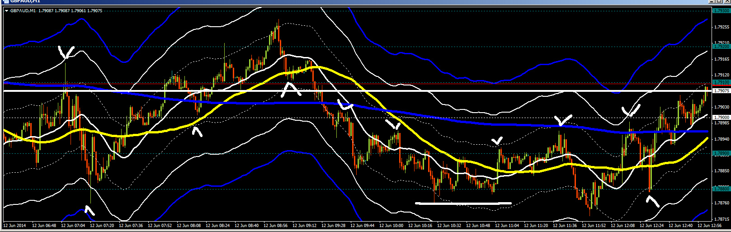Viewport: 731px width, 232px height.
Task: Click the 1.78940 price scale value
Action: [721, 139]
